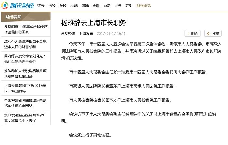228x145 pixels.
Task: Open the 刘晓光 memorial article link
Action: point(25,59)
